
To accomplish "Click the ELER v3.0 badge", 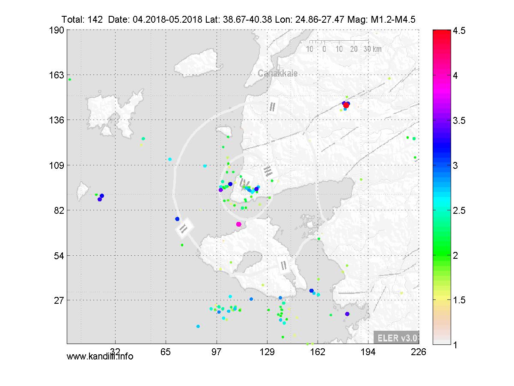I will pos(396,338).
